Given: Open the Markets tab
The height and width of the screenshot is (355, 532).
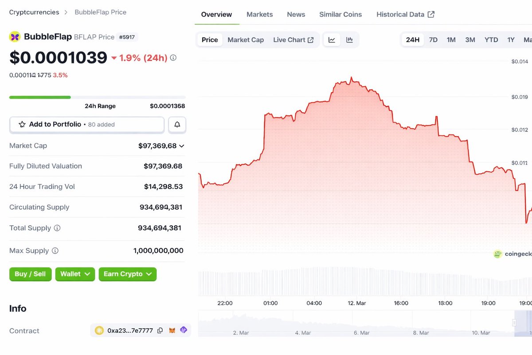Looking at the screenshot, I should pos(260,14).
